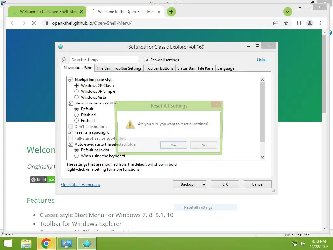The width and height of the screenshot is (333, 250).
Task: Click the green tab search chevron button
Action: 288,12
